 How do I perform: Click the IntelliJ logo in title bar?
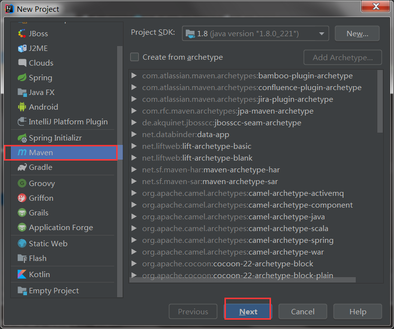(9, 9)
